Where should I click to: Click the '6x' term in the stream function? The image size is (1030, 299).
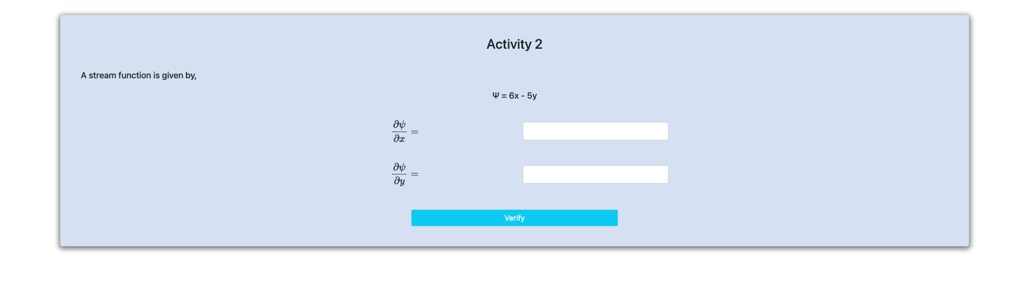pos(514,96)
